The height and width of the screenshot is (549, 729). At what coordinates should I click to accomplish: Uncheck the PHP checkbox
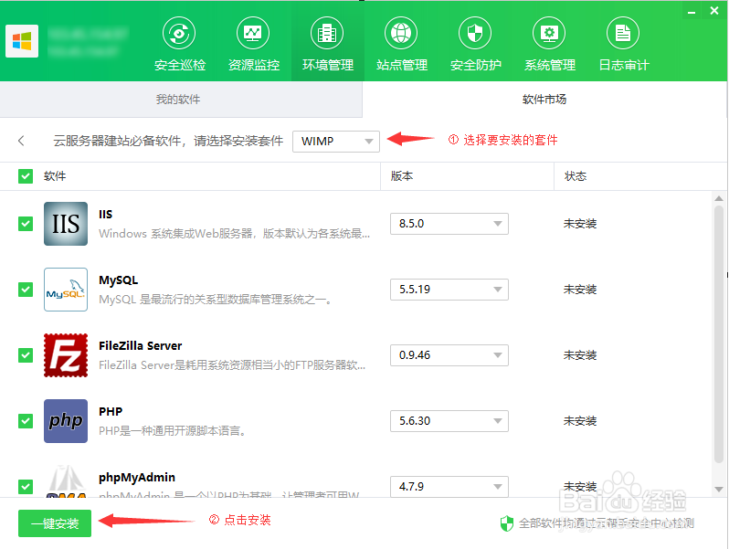click(x=26, y=421)
